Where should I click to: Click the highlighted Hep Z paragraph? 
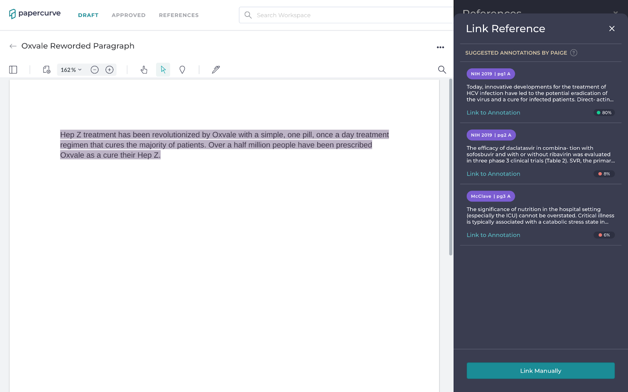click(x=225, y=145)
